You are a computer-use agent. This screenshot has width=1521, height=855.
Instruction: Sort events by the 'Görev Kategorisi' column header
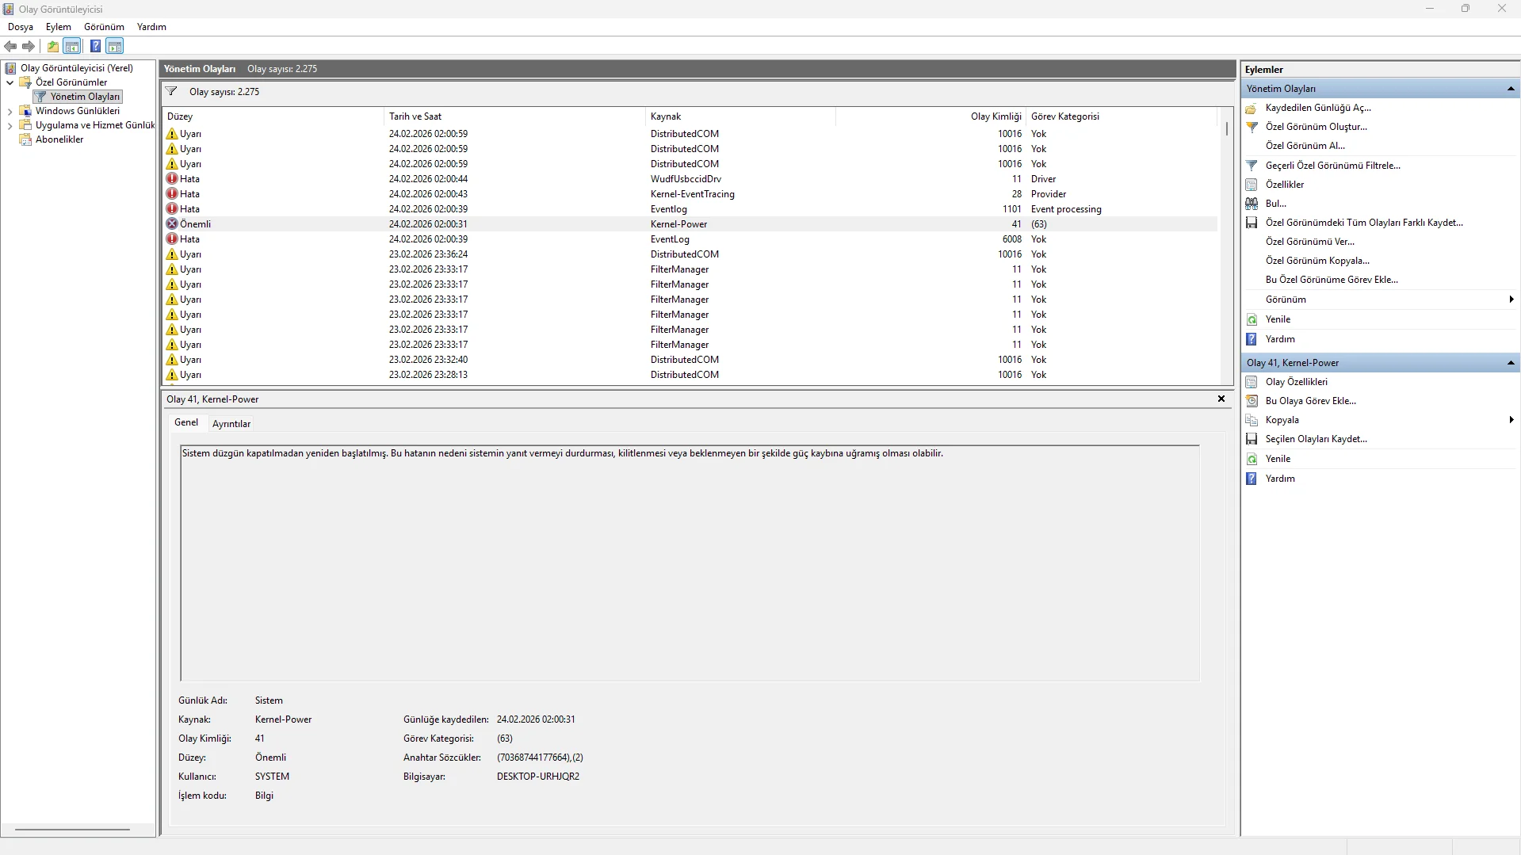coord(1121,116)
